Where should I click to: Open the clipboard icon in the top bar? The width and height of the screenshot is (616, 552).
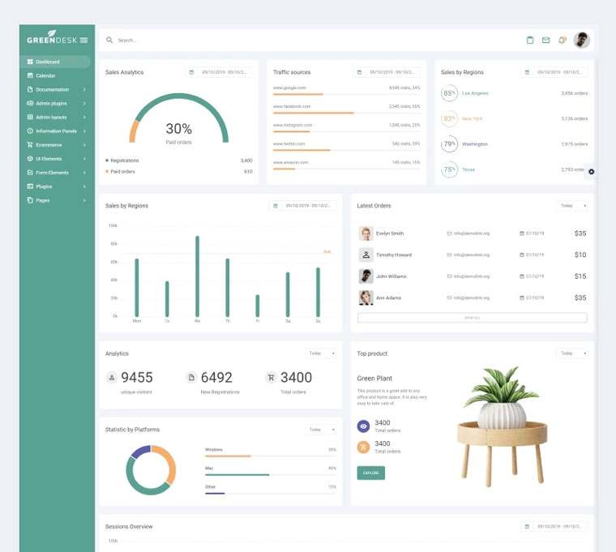pos(530,40)
